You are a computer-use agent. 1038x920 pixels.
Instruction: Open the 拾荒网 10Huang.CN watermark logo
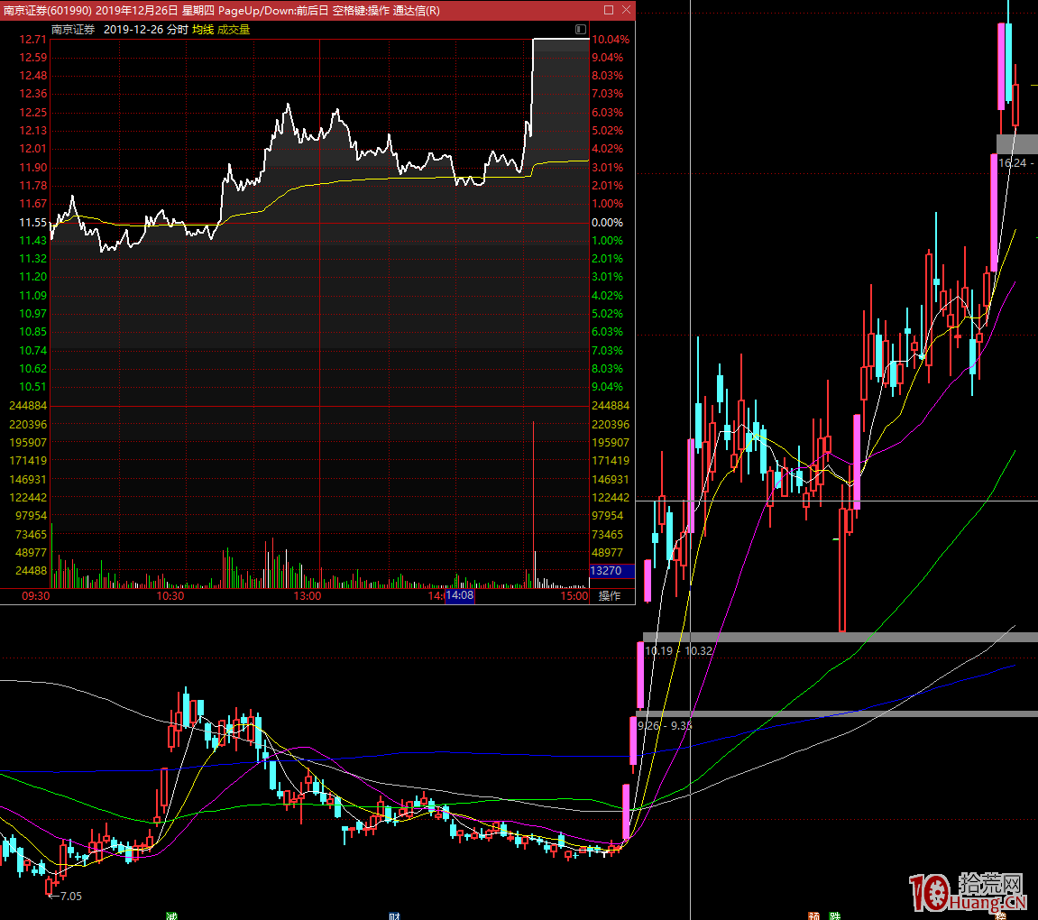969,892
